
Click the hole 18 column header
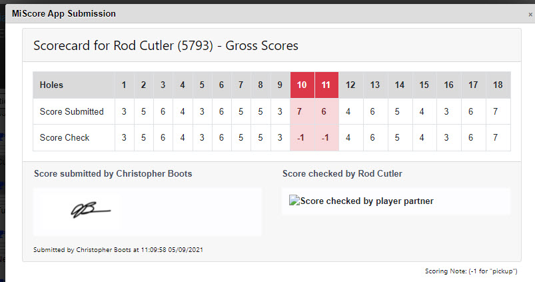click(x=498, y=85)
